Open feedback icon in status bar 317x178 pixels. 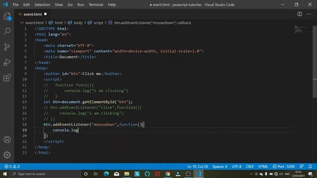pyautogui.click(x=301, y=167)
